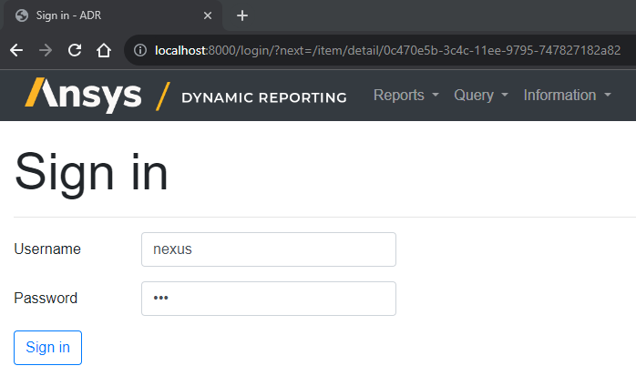
Task: Close the 'Sign in - ADR' tab
Action: coord(208,15)
